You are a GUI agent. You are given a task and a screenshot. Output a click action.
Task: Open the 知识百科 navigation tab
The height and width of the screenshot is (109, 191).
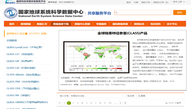[x=155, y=24]
